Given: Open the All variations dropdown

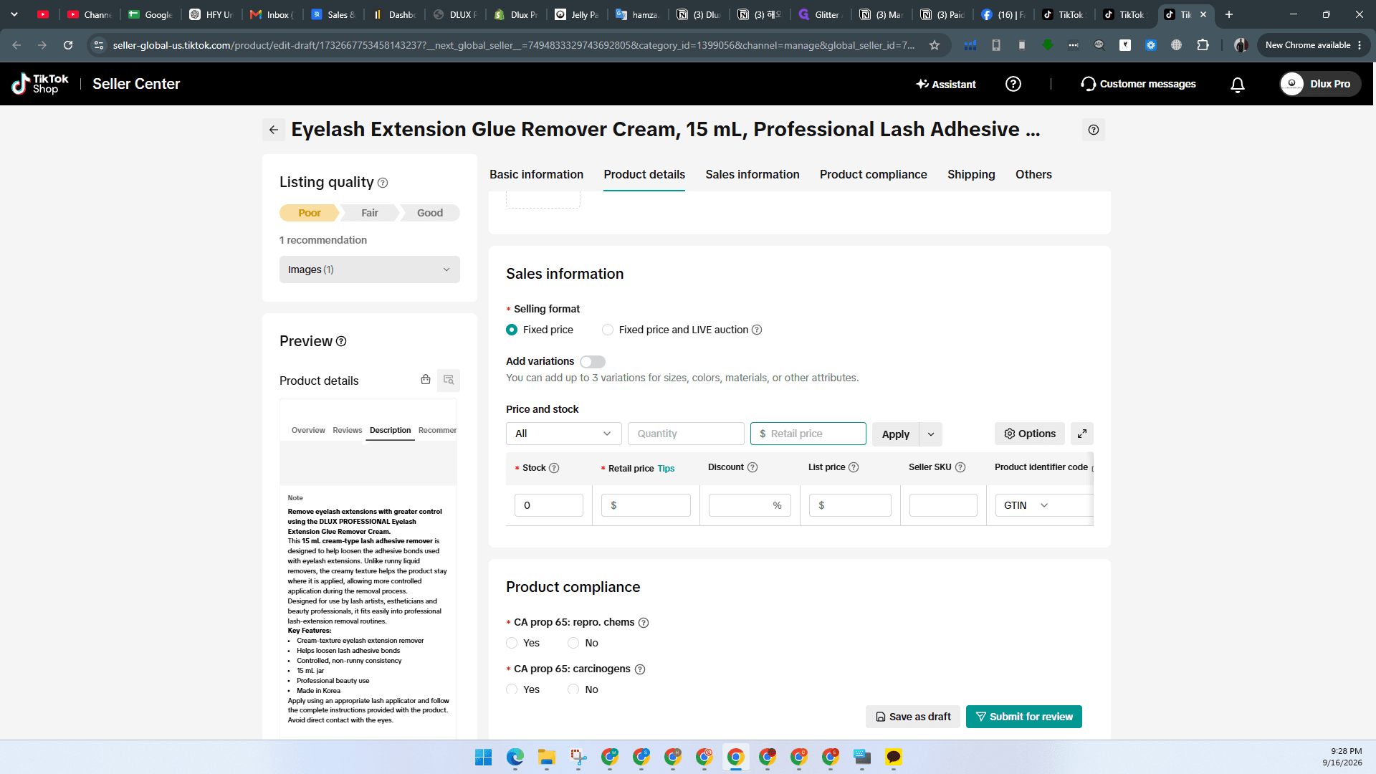Looking at the screenshot, I should tap(564, 434).
